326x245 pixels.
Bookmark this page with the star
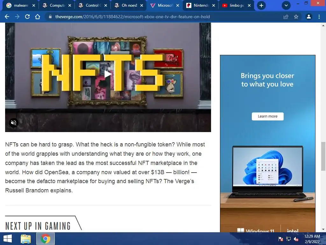click(296, 17)
